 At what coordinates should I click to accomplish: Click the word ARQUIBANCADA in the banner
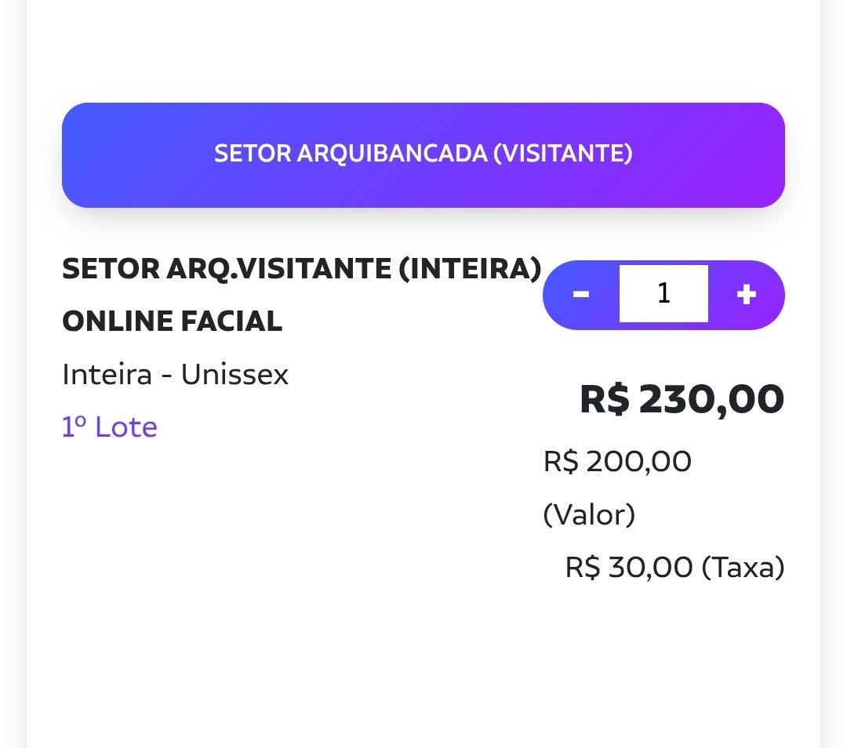click(381, 154)
